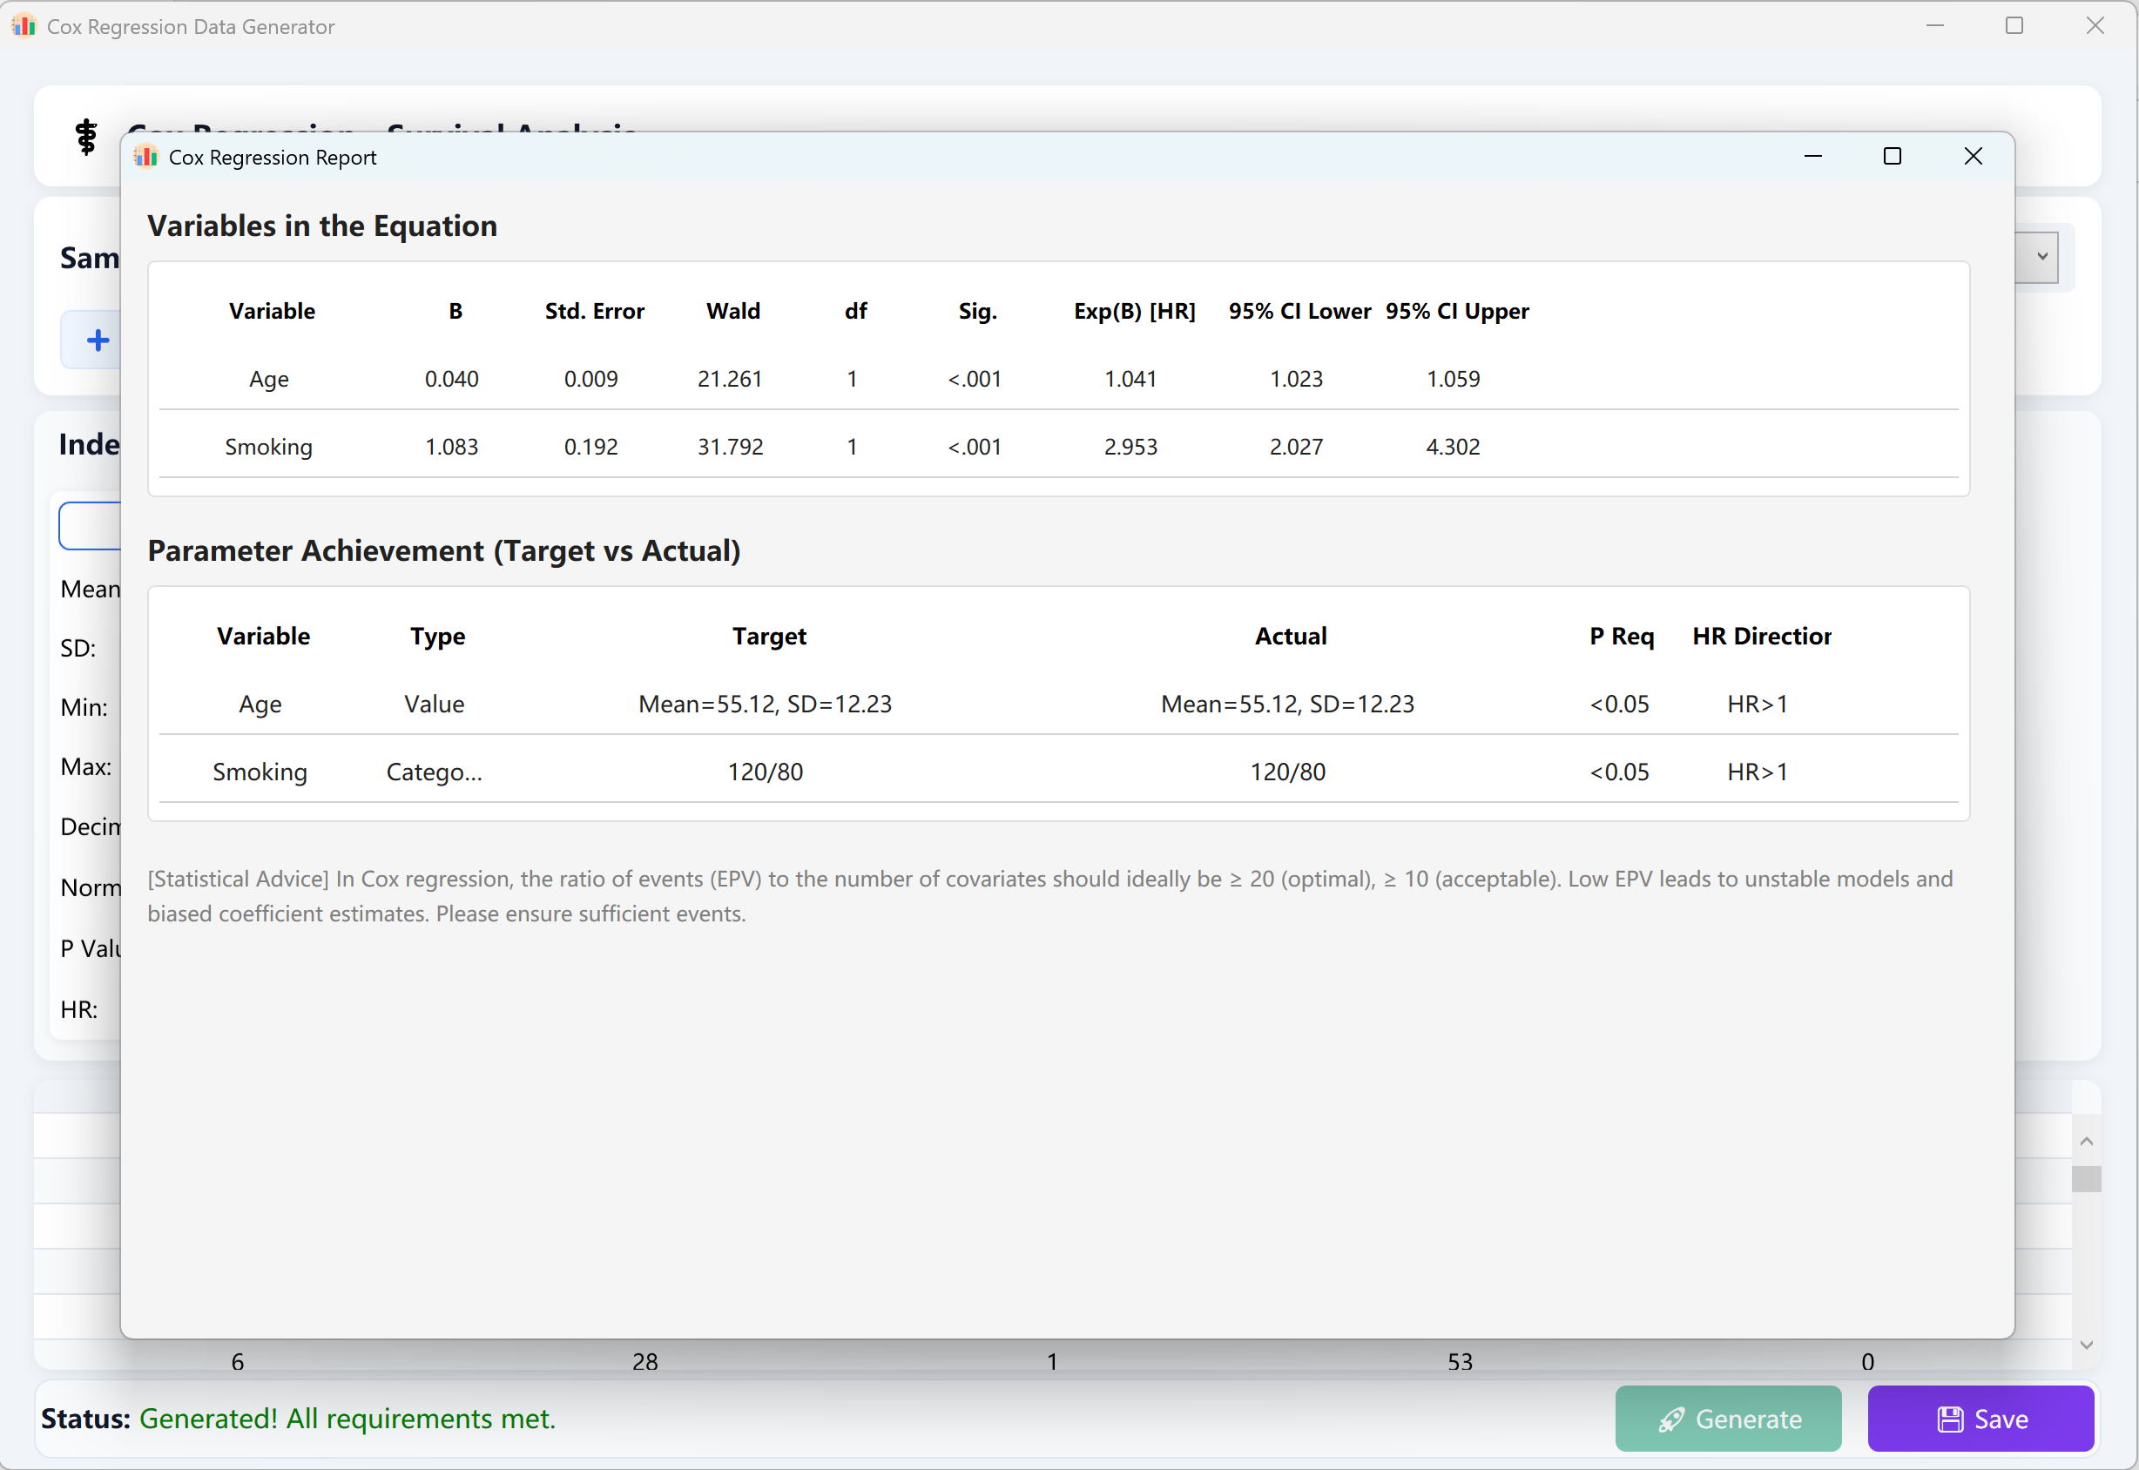Click the hazard ratio value 2.953
The width and height of the screenshot is (2139, 1470).
[1130, 447]
